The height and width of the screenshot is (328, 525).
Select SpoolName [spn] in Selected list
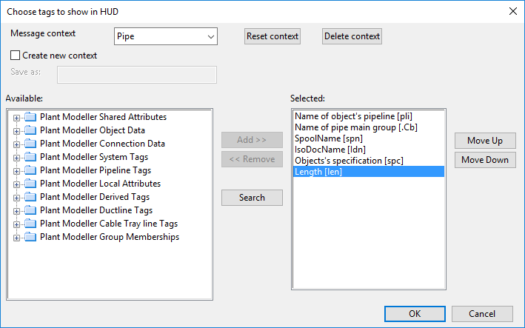tap(368, 138)
